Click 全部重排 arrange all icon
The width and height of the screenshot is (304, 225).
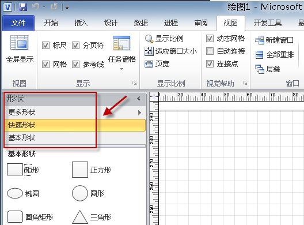click(x=260, y=55)
